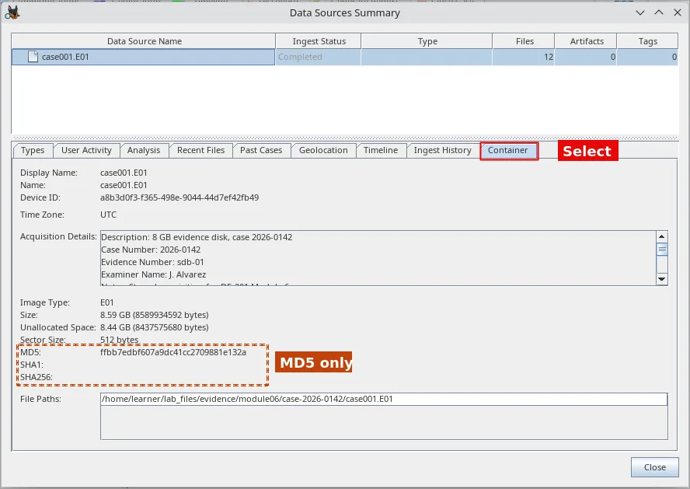Click the Autopsy dog logo icon

point(12,12)
